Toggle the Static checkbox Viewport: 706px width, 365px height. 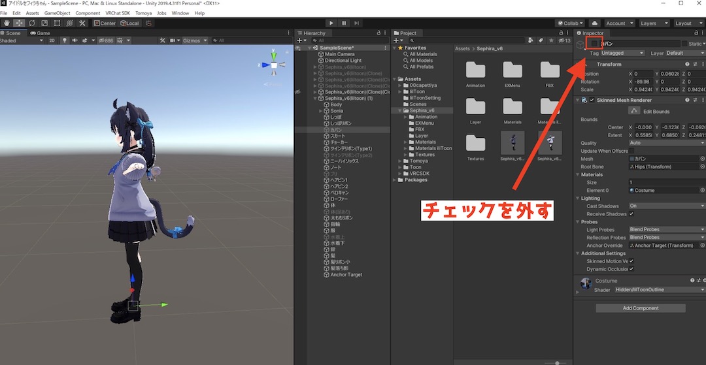point(684,44)
